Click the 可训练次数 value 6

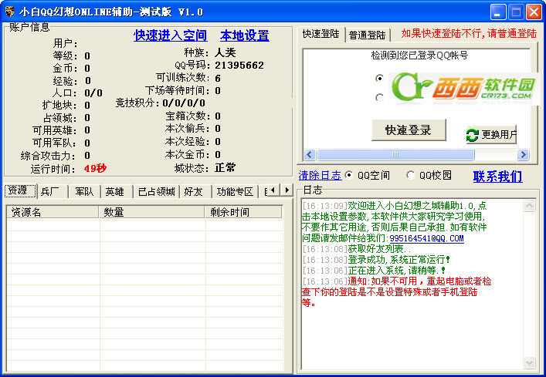tap(218, 78)
